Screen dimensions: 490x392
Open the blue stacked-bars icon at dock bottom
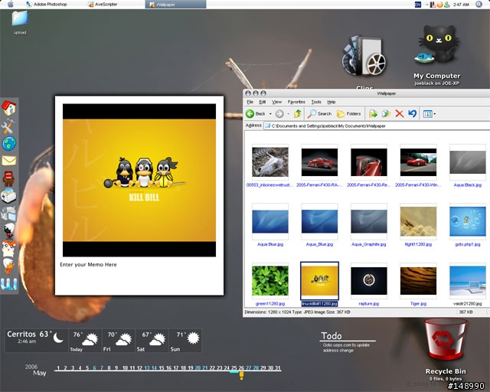(8, 283)
